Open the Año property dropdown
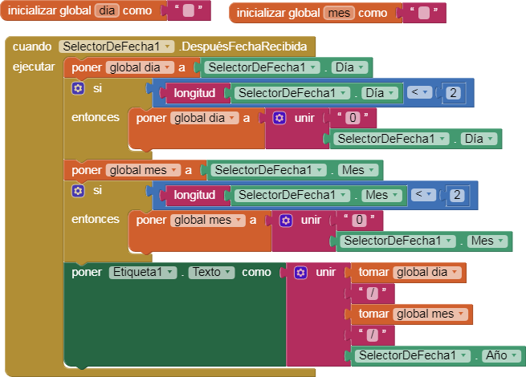 (x=514, y=355)
